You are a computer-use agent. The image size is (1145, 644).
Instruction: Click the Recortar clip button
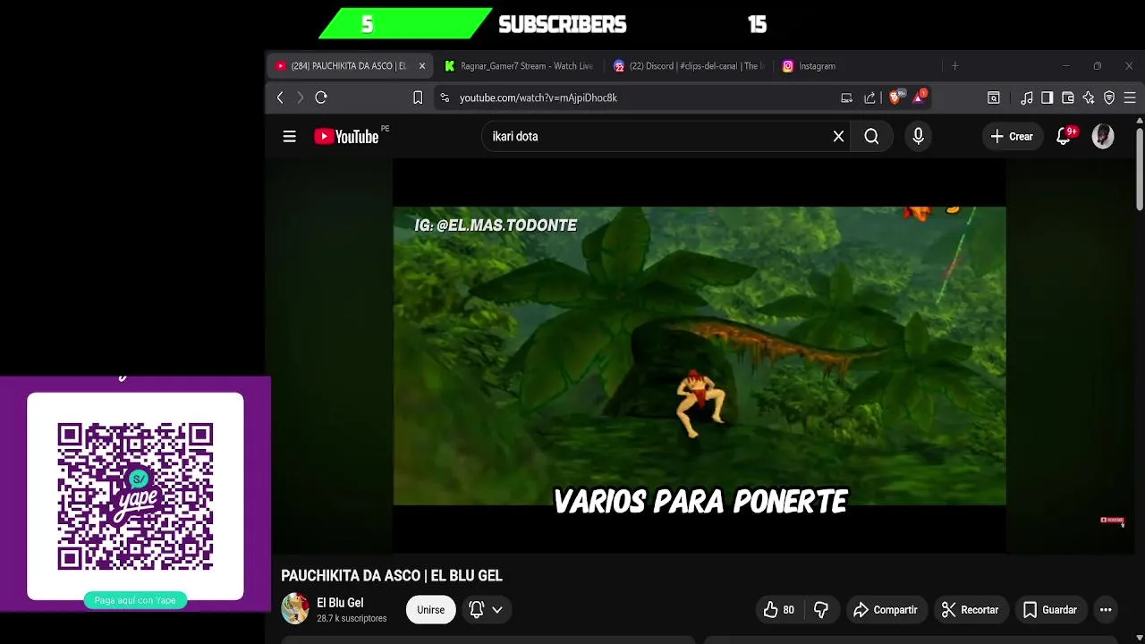click(971, 610)
